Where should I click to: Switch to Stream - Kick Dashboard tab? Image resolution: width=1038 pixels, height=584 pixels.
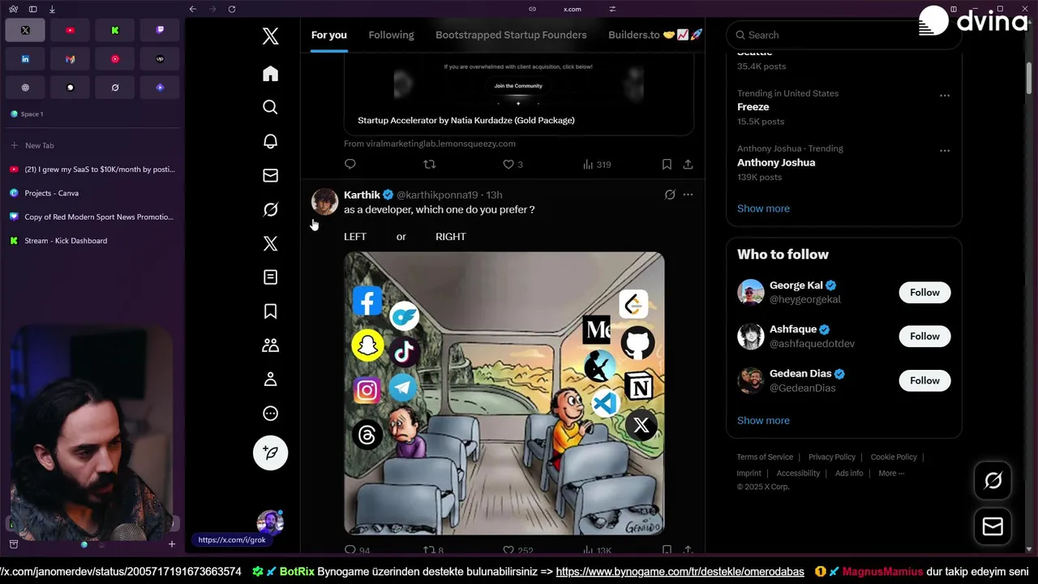click(x=92, y=241)
